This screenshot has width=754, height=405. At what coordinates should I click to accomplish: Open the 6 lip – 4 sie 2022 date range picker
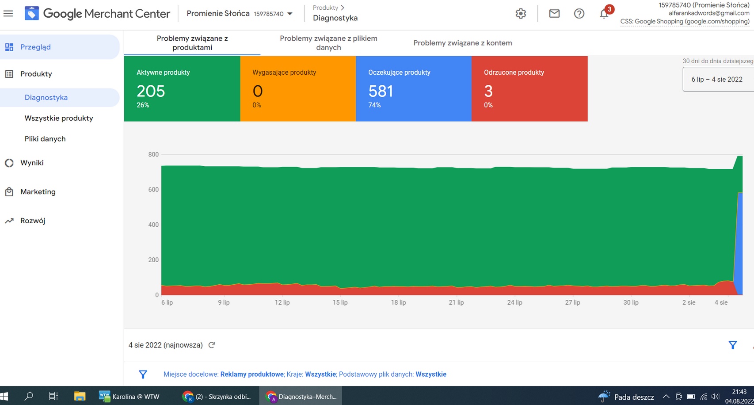pyautogui.click(x=718, y=80)
